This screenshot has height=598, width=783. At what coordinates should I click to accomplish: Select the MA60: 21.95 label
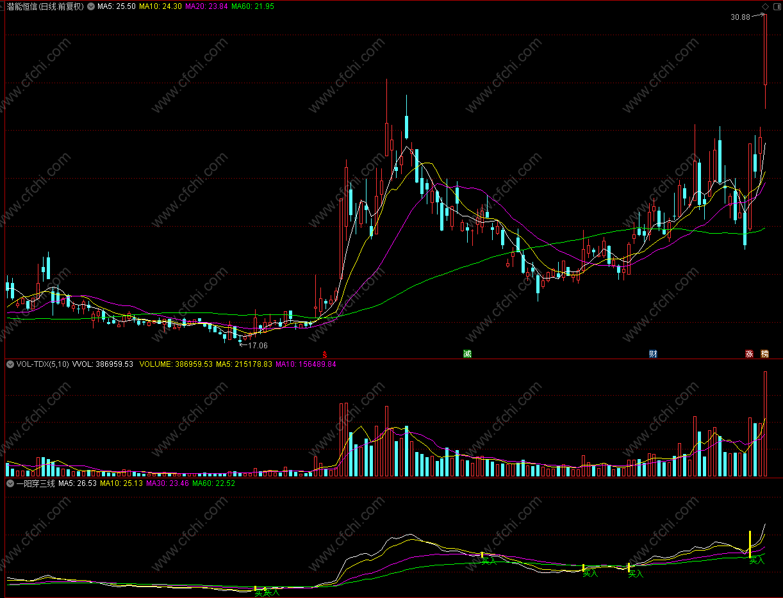coord(252,6)
